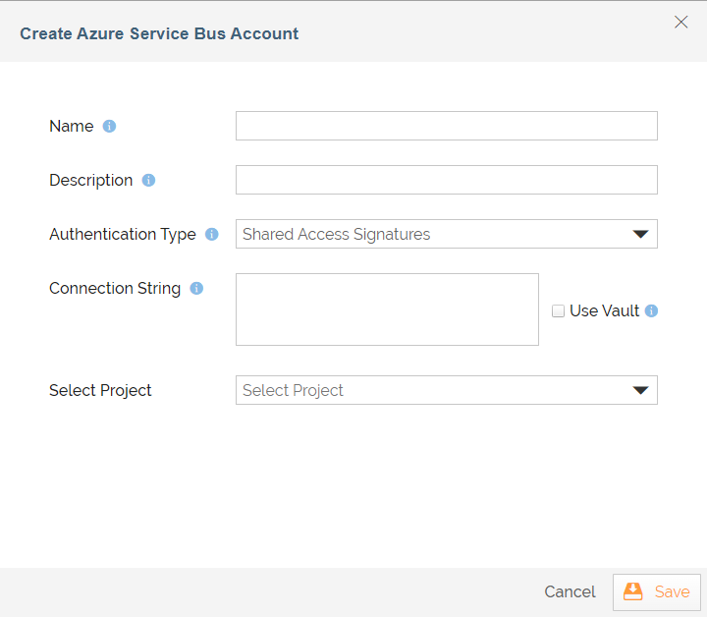Close the Create Azure Service Bus dialog
Viewport: 707px width, 617px height.
[x=680, y=23]
